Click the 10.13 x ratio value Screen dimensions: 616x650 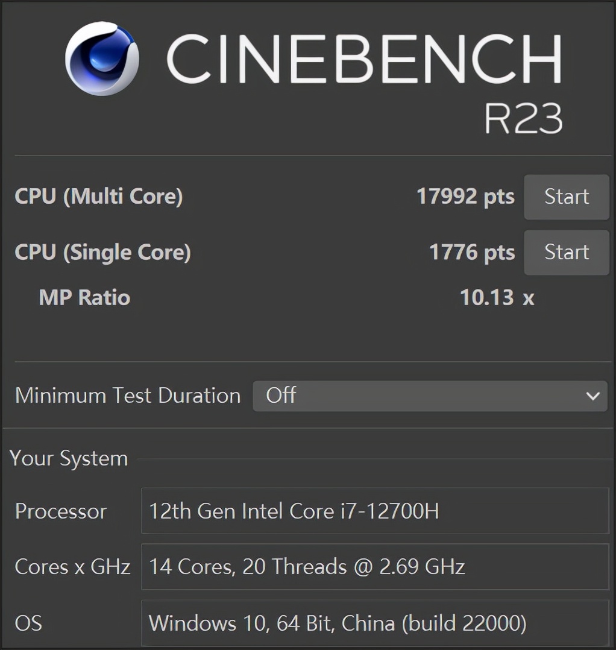[x=497, y=297]
